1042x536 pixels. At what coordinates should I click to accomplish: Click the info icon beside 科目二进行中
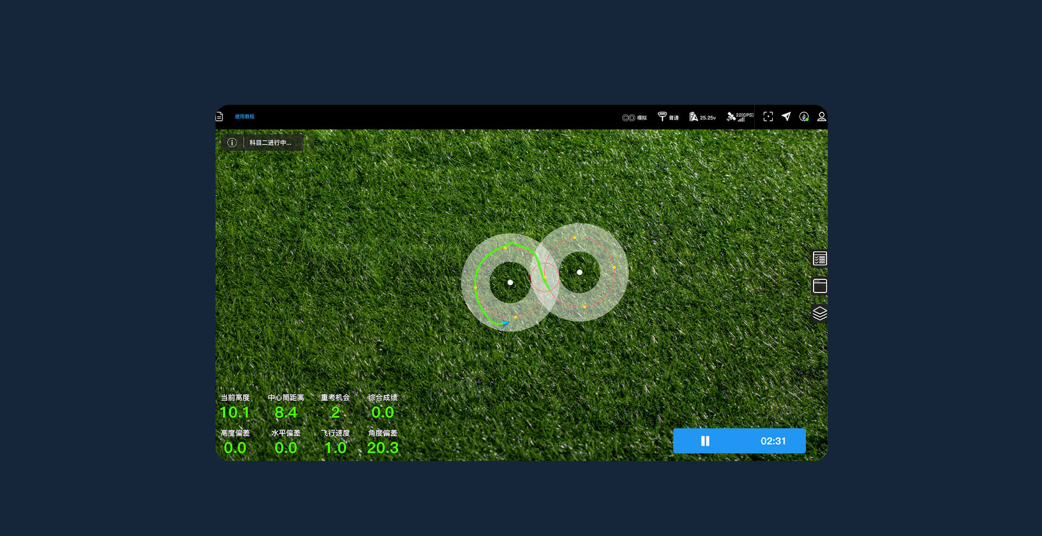[x=232, y=143]
